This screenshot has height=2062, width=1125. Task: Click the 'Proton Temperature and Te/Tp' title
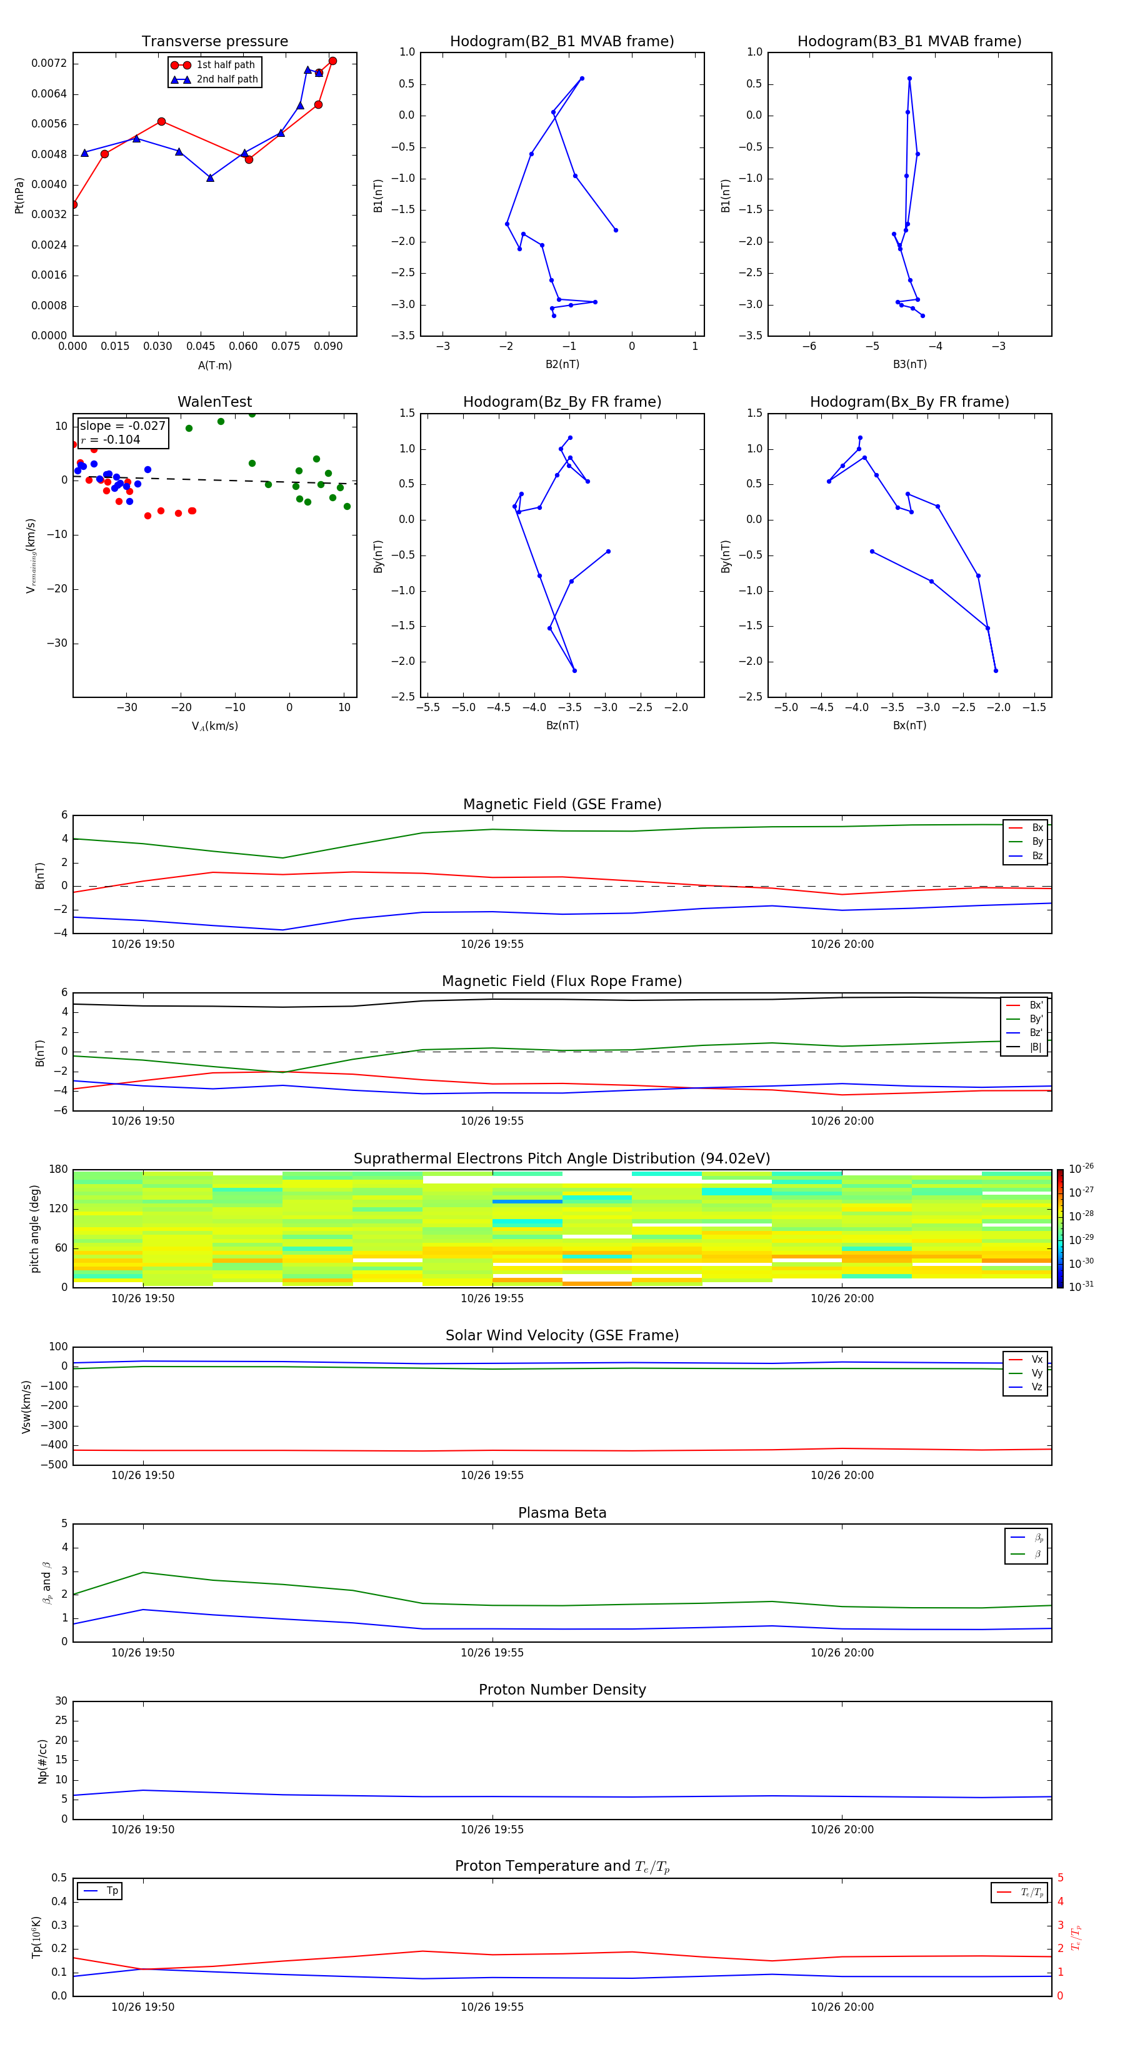click(562, 1866)
